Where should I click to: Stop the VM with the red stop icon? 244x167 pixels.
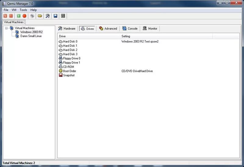24,16
